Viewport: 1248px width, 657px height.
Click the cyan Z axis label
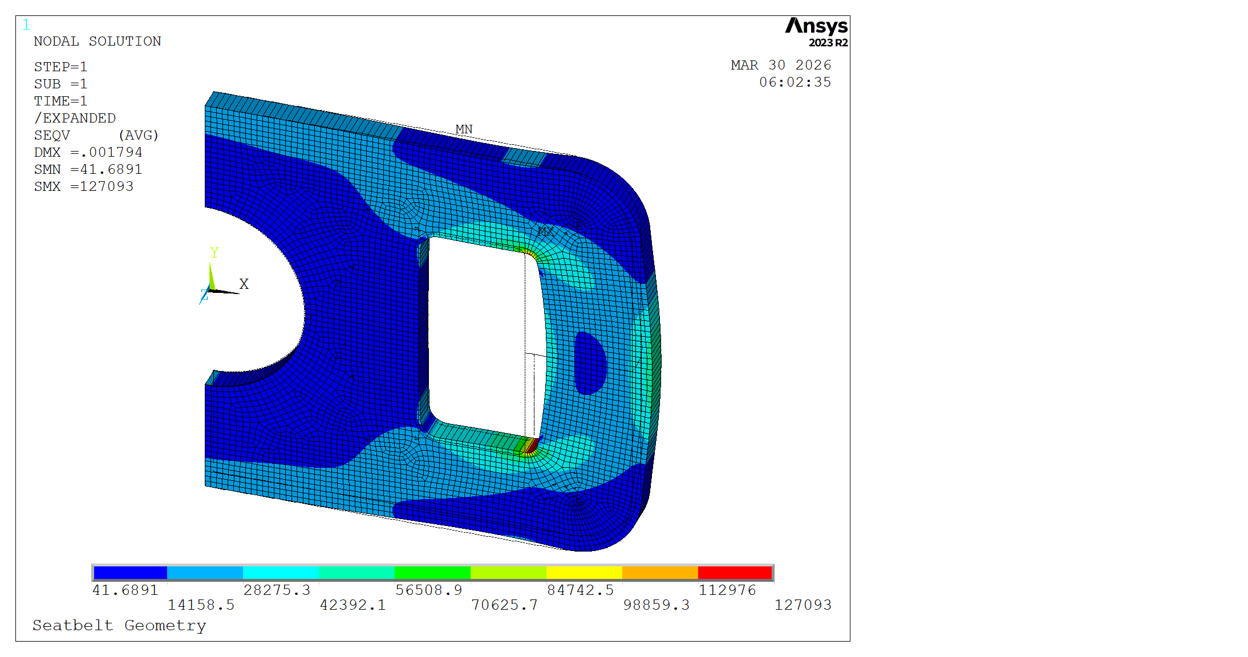[204, 295]
